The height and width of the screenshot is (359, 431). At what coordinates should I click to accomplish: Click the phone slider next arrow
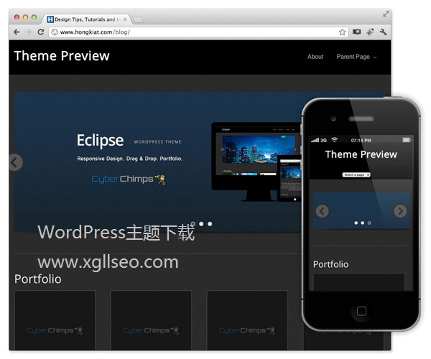tap(400, 211)
